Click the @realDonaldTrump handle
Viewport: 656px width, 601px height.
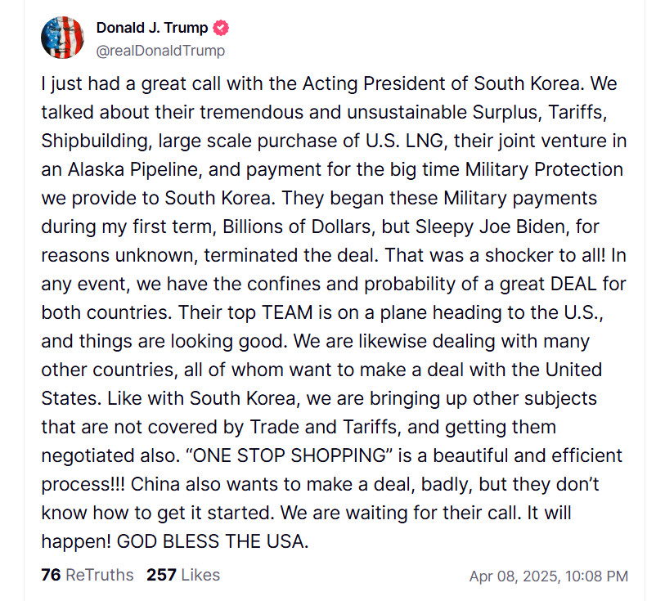160,51
